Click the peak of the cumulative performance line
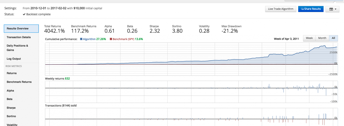The width and height of the screenshot is (344, 126). (x=325, y=46)
